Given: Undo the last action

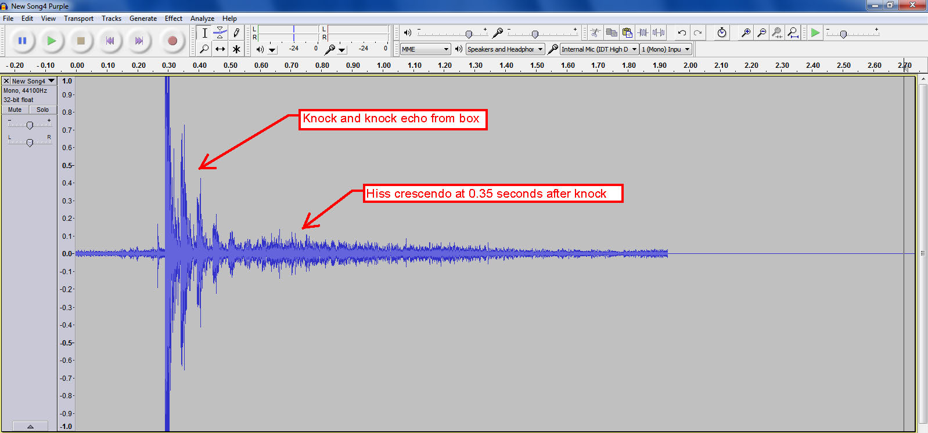Looking at the screenshot, I should (x=682, y=33).
